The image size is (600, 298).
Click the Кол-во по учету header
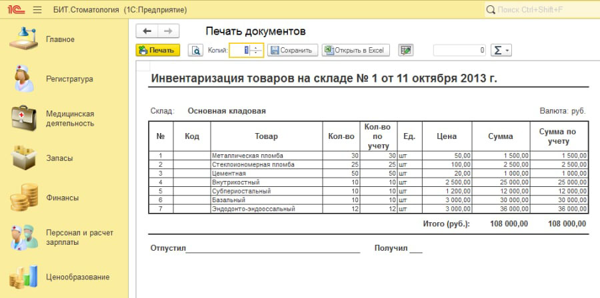(378, 136)
